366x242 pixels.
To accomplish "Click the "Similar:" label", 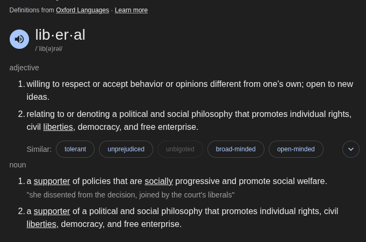I will click(39, 149).
